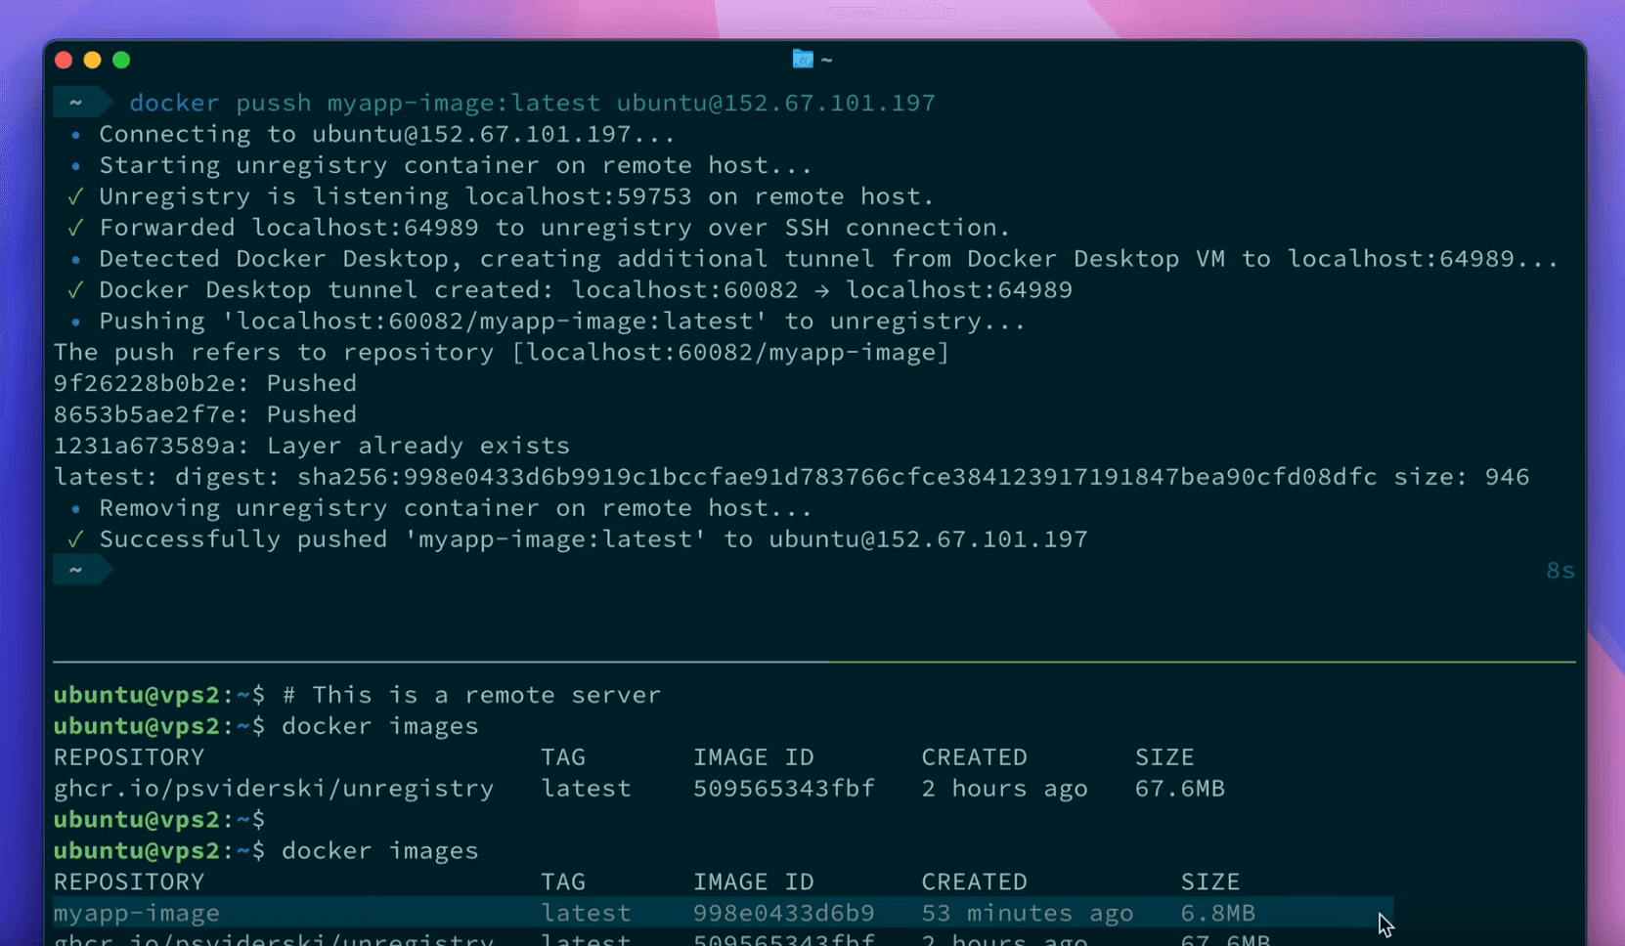
Task: Click the '# This is a remote server' comment
Action: tap(471, 695)
